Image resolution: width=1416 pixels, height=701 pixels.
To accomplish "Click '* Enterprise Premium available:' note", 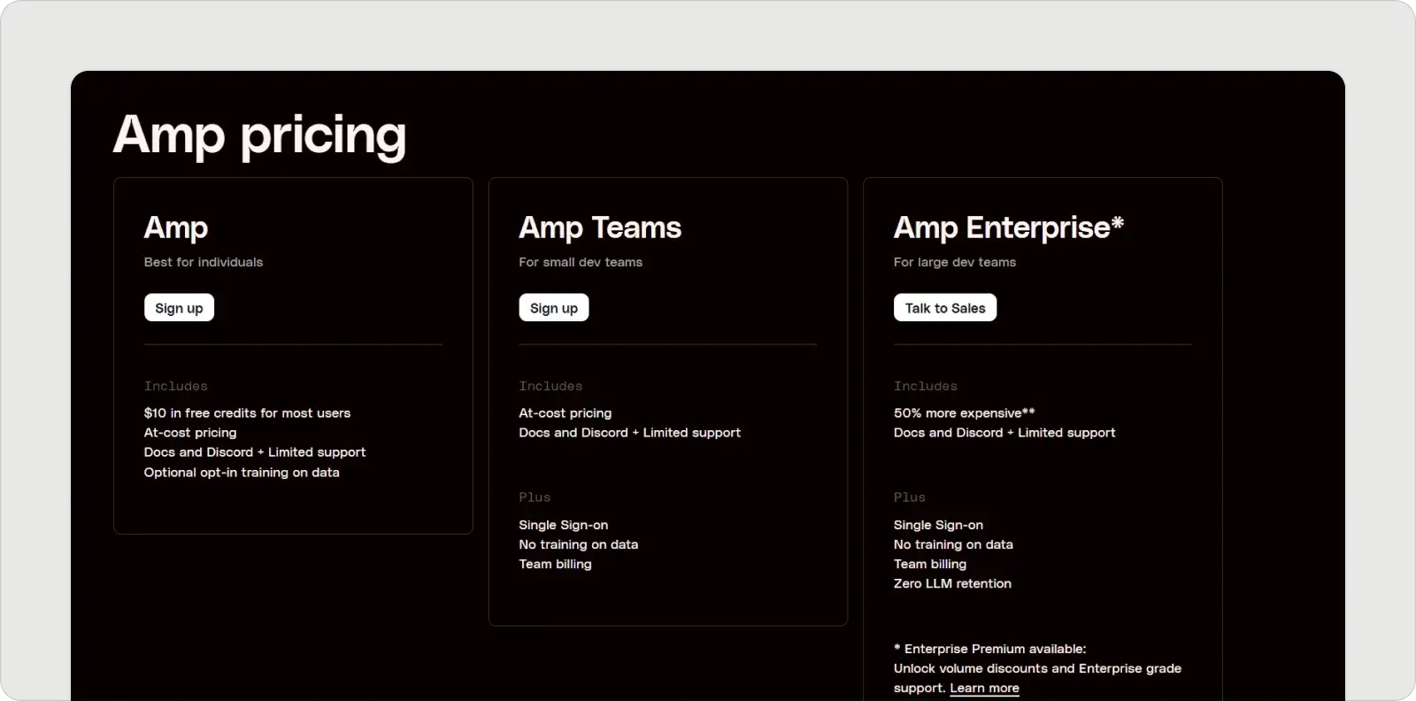I will [x=989, y=649].
